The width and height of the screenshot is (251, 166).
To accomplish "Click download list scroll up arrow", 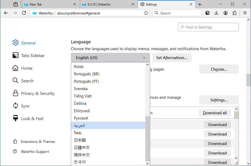I will pos(236,109).
